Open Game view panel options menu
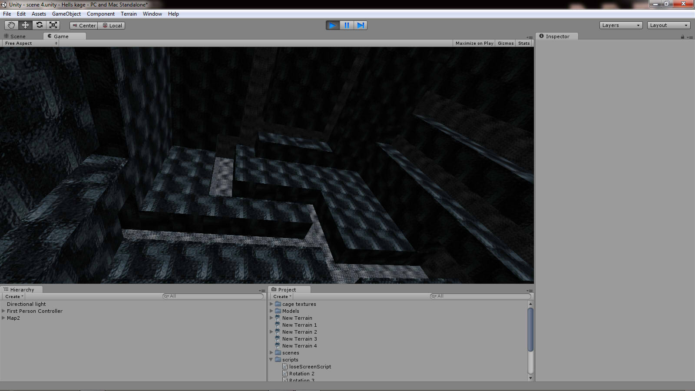The image size is (695, 391). pyautogui.click(x=530, y=37)
